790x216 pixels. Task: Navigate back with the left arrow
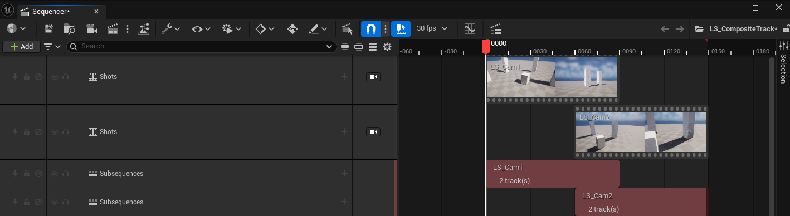[x=665, y=28]
